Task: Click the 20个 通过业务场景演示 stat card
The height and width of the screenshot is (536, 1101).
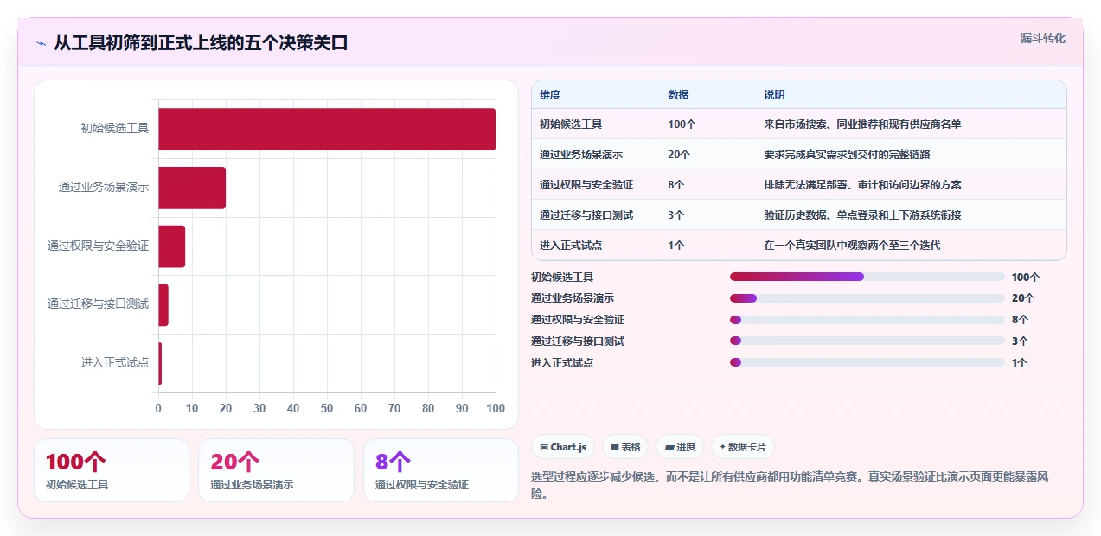Action: pyautogui.click(x=276, y=470)
